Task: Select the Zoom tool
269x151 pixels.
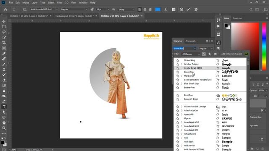Action: click(x=4, y=128)
